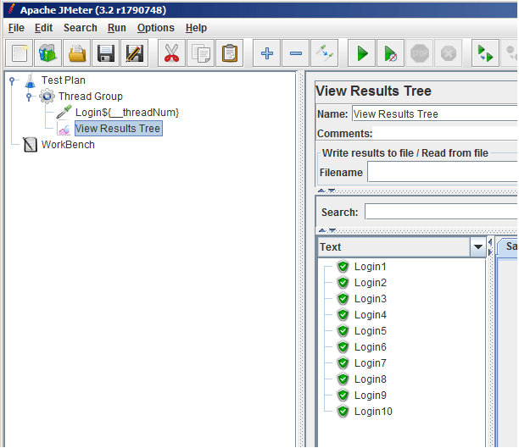Open the File menu

(x=16, y=28)
